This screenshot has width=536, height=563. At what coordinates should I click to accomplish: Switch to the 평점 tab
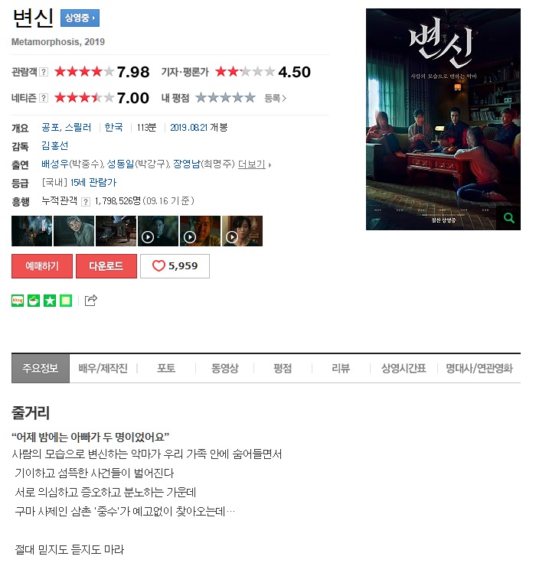[283, 368]
